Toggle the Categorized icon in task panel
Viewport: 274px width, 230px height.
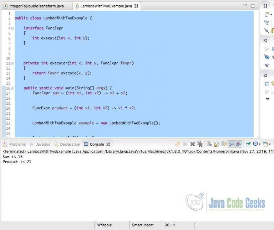coord(267,22)
